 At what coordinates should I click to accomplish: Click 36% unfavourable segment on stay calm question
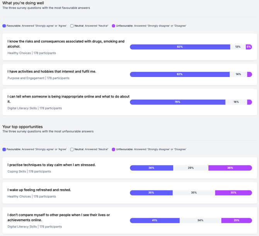click(x=230, y=168)
